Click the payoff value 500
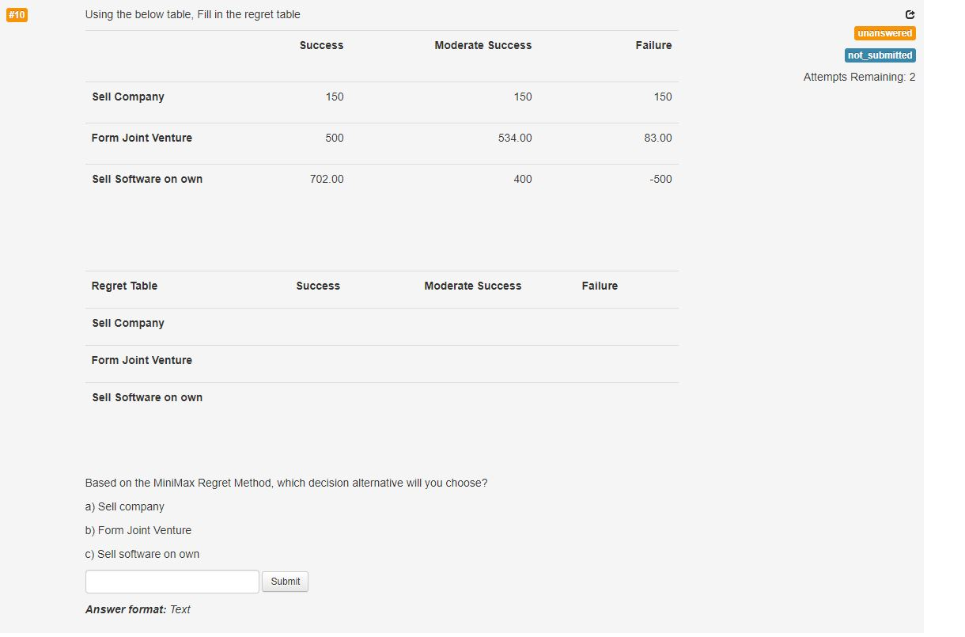Viewport: 965px width, 637px height. pyautogui.click(x=335, y=138)
